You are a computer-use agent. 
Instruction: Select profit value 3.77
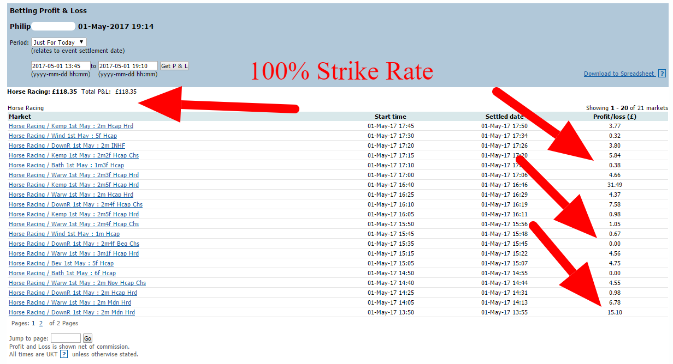click(x=615, y=126)
